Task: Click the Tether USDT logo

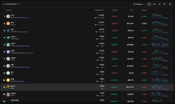Action: (x=8, y=45)
